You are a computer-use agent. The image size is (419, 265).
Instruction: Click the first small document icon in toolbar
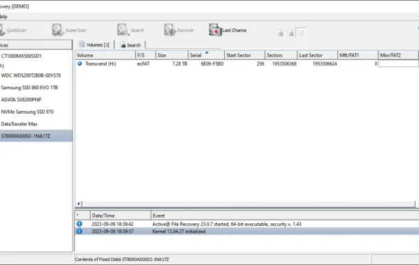point(280,33)
